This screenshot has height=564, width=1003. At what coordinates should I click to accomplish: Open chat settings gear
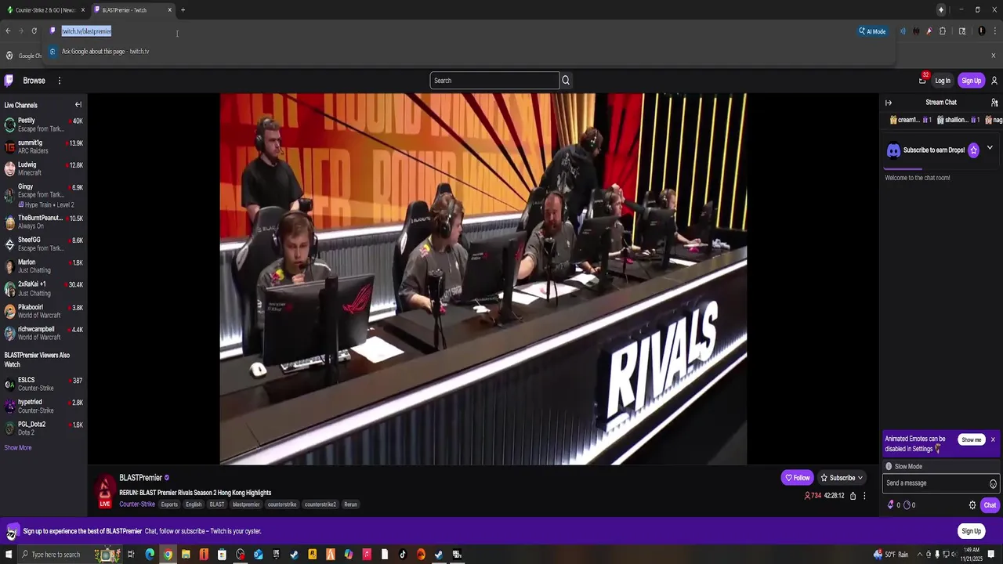click(x=972, y=505)
